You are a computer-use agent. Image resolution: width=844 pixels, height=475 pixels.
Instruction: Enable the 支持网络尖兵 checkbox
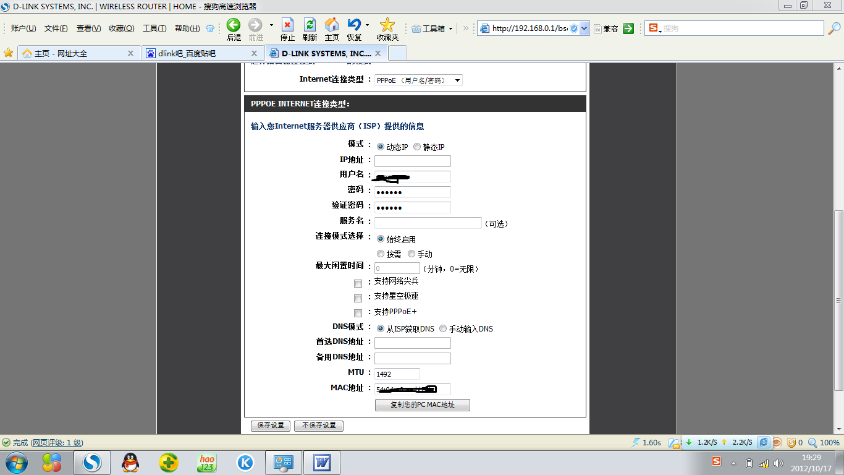[358, 283]
